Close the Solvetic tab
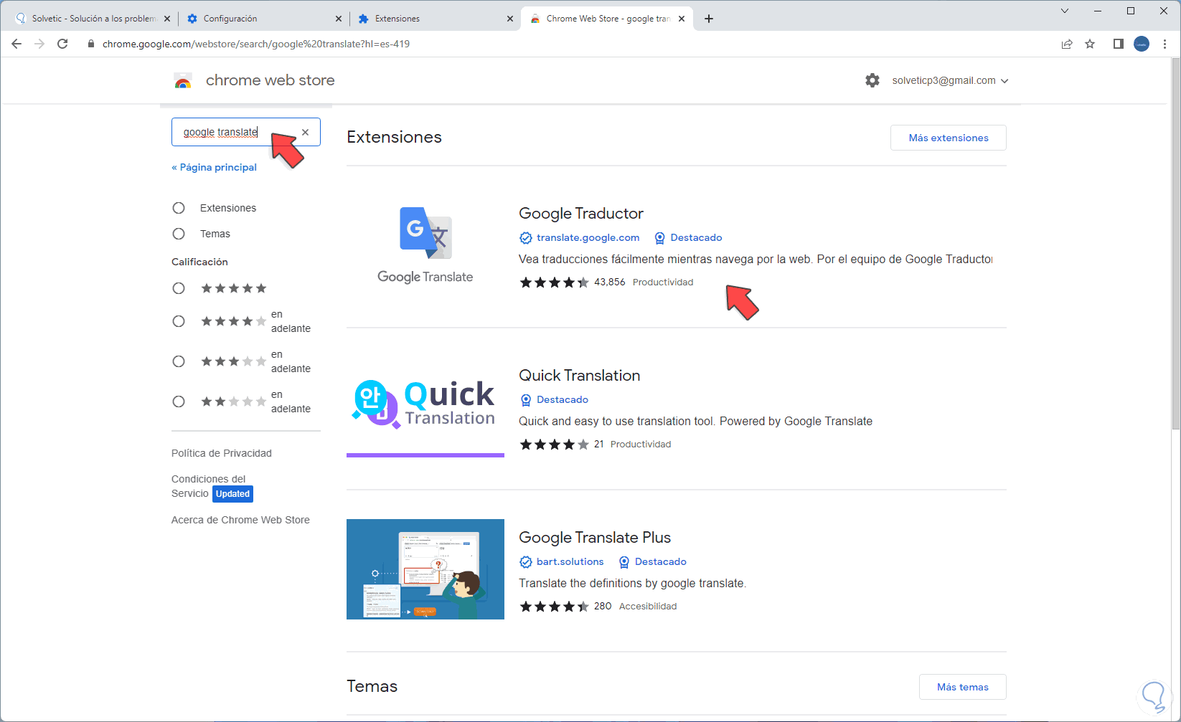The height and width of the screenshot is (722, 1181). pos(167,19)
